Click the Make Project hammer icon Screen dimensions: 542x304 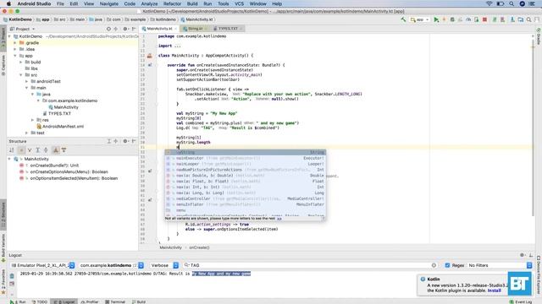pos(403,19)
